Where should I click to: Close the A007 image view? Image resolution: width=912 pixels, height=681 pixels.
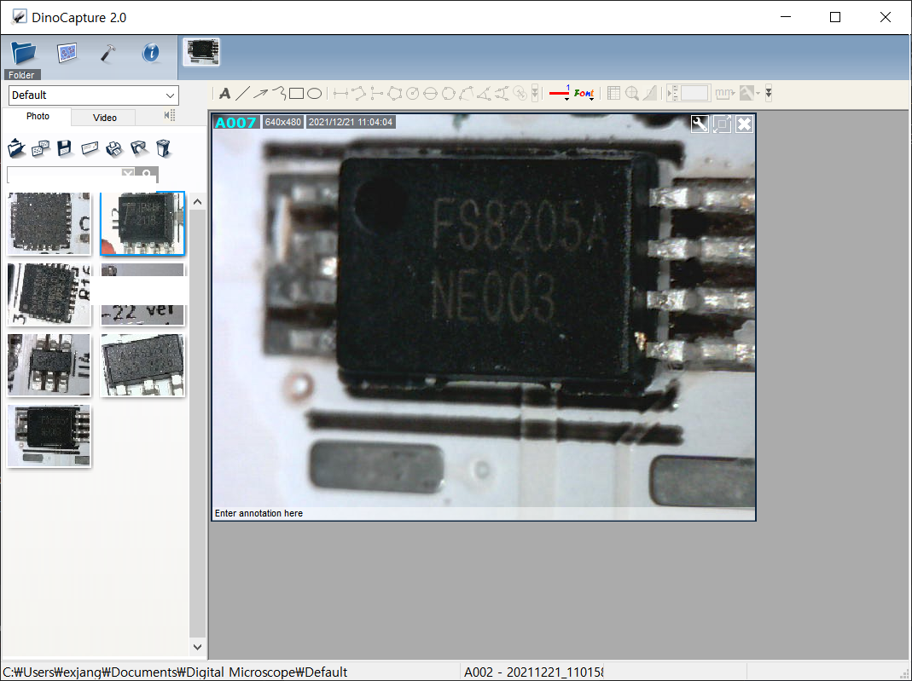click(744, 124)
